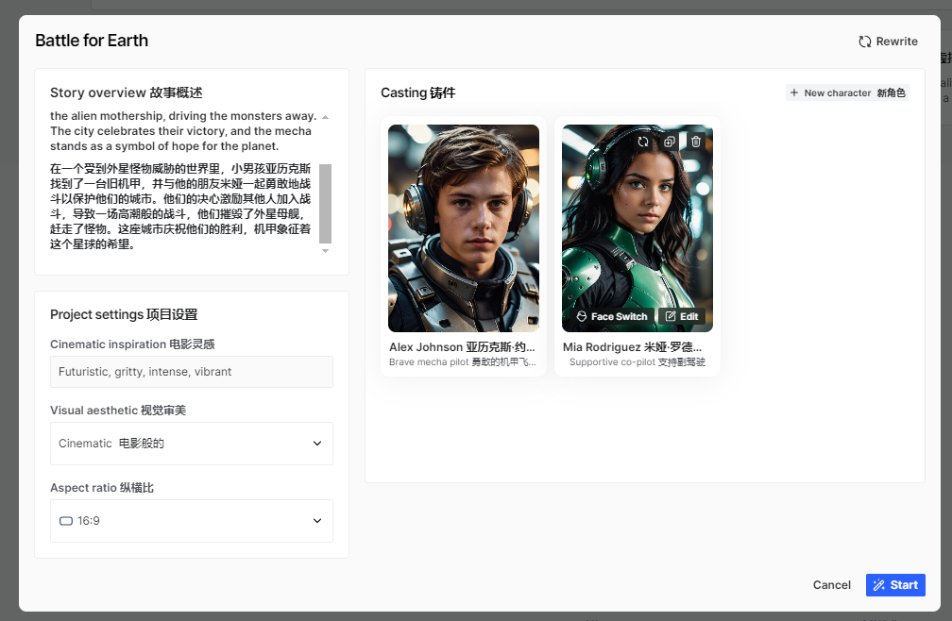Select the Mia Rodriguez portrait thumbnail

[x=637, y=228]
